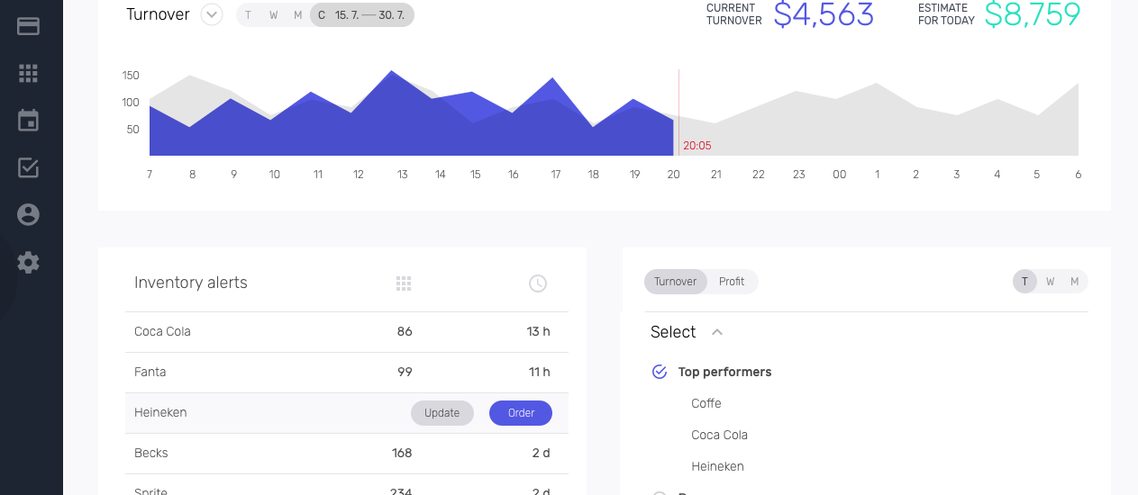Select Coca Cola under Top performers
The height and width of the screenshot is (495, 1138).
point(720,435)
